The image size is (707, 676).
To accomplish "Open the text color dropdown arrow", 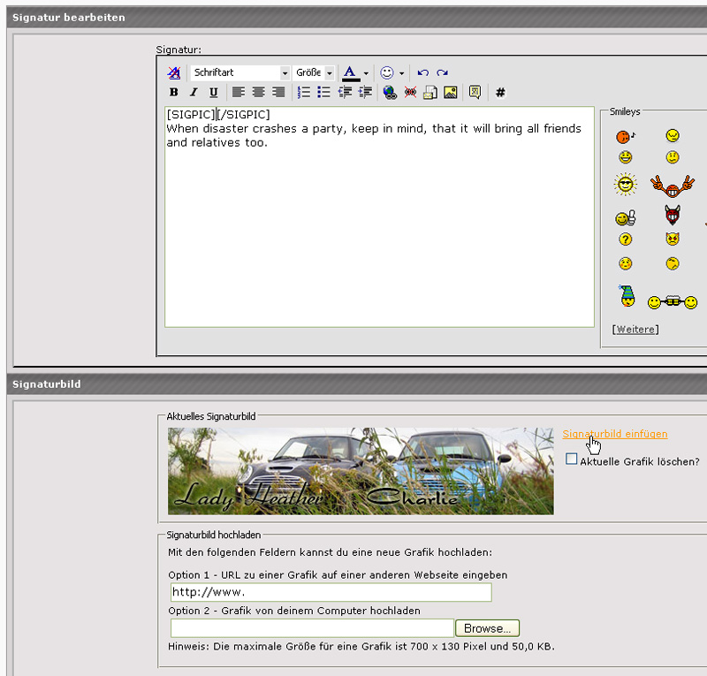I will point(366,73).
